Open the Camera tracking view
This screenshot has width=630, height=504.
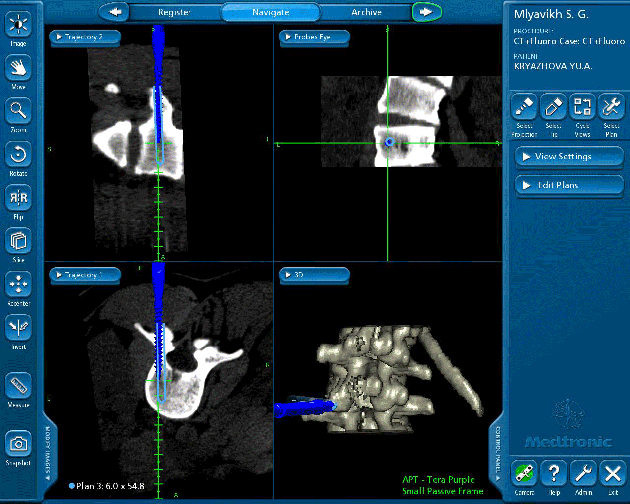[x=524, y=473]
